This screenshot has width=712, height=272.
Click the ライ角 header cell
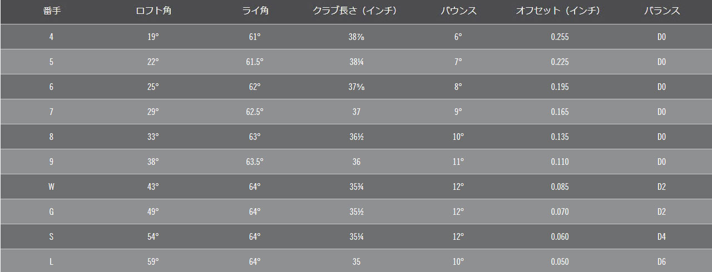point(255,11)
